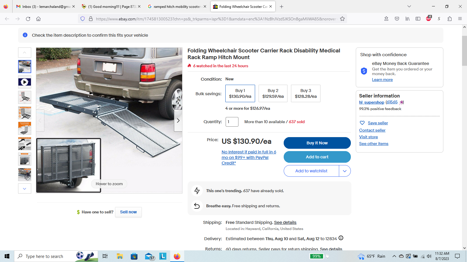Choose the Buy 3 at $128.28 option

tap(306, 93)
